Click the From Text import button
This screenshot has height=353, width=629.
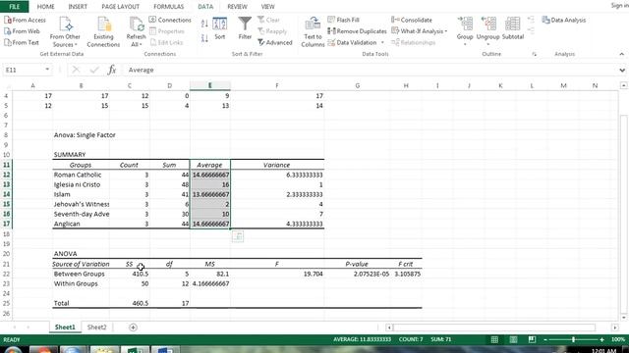click(x=22, y=42)
